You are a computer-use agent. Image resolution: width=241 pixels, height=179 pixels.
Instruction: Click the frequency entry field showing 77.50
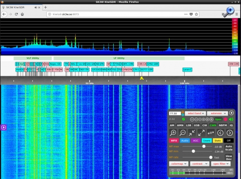pos(175,113)
